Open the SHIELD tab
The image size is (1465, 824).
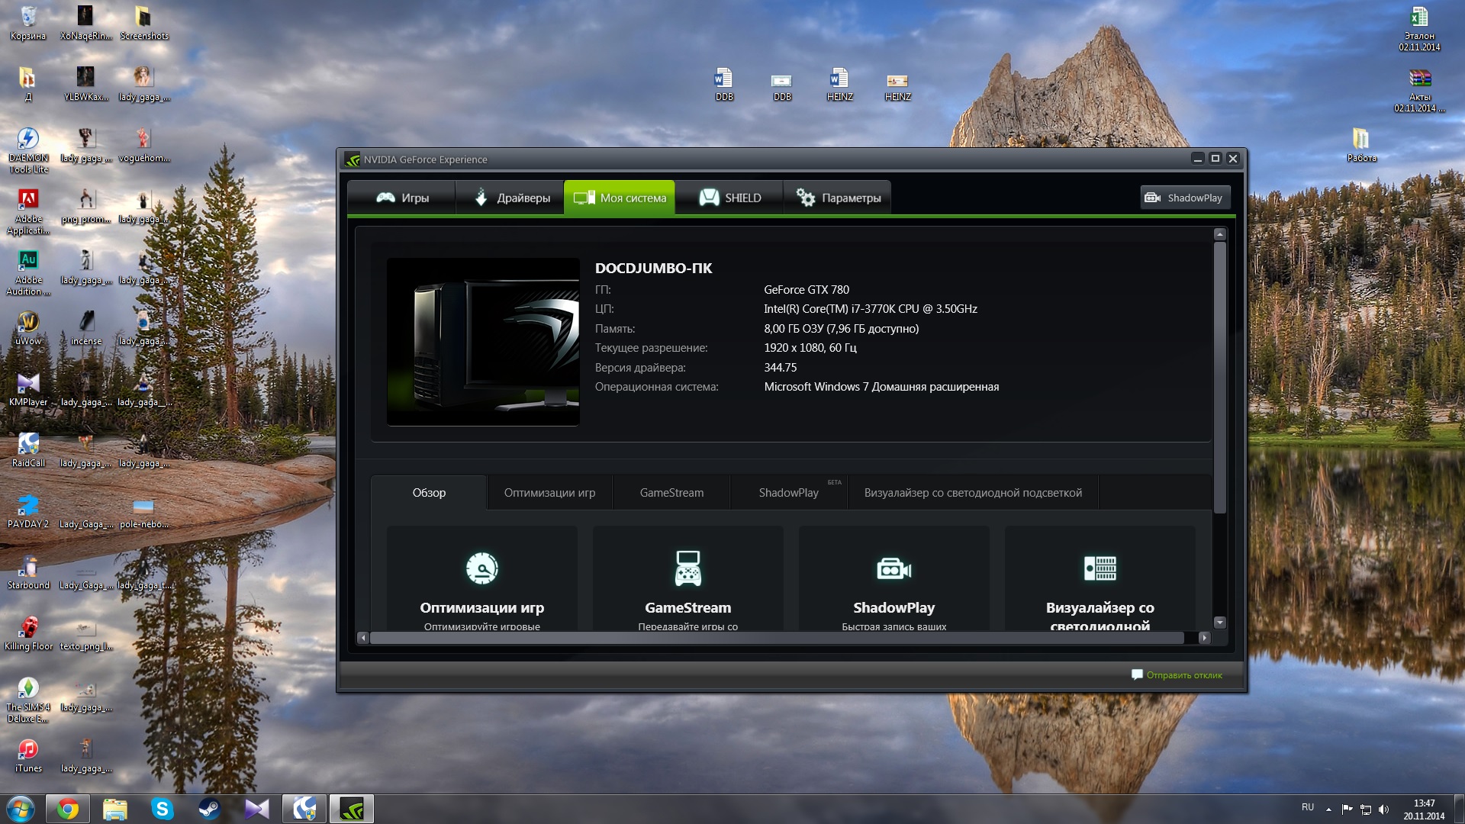[729, 198]
